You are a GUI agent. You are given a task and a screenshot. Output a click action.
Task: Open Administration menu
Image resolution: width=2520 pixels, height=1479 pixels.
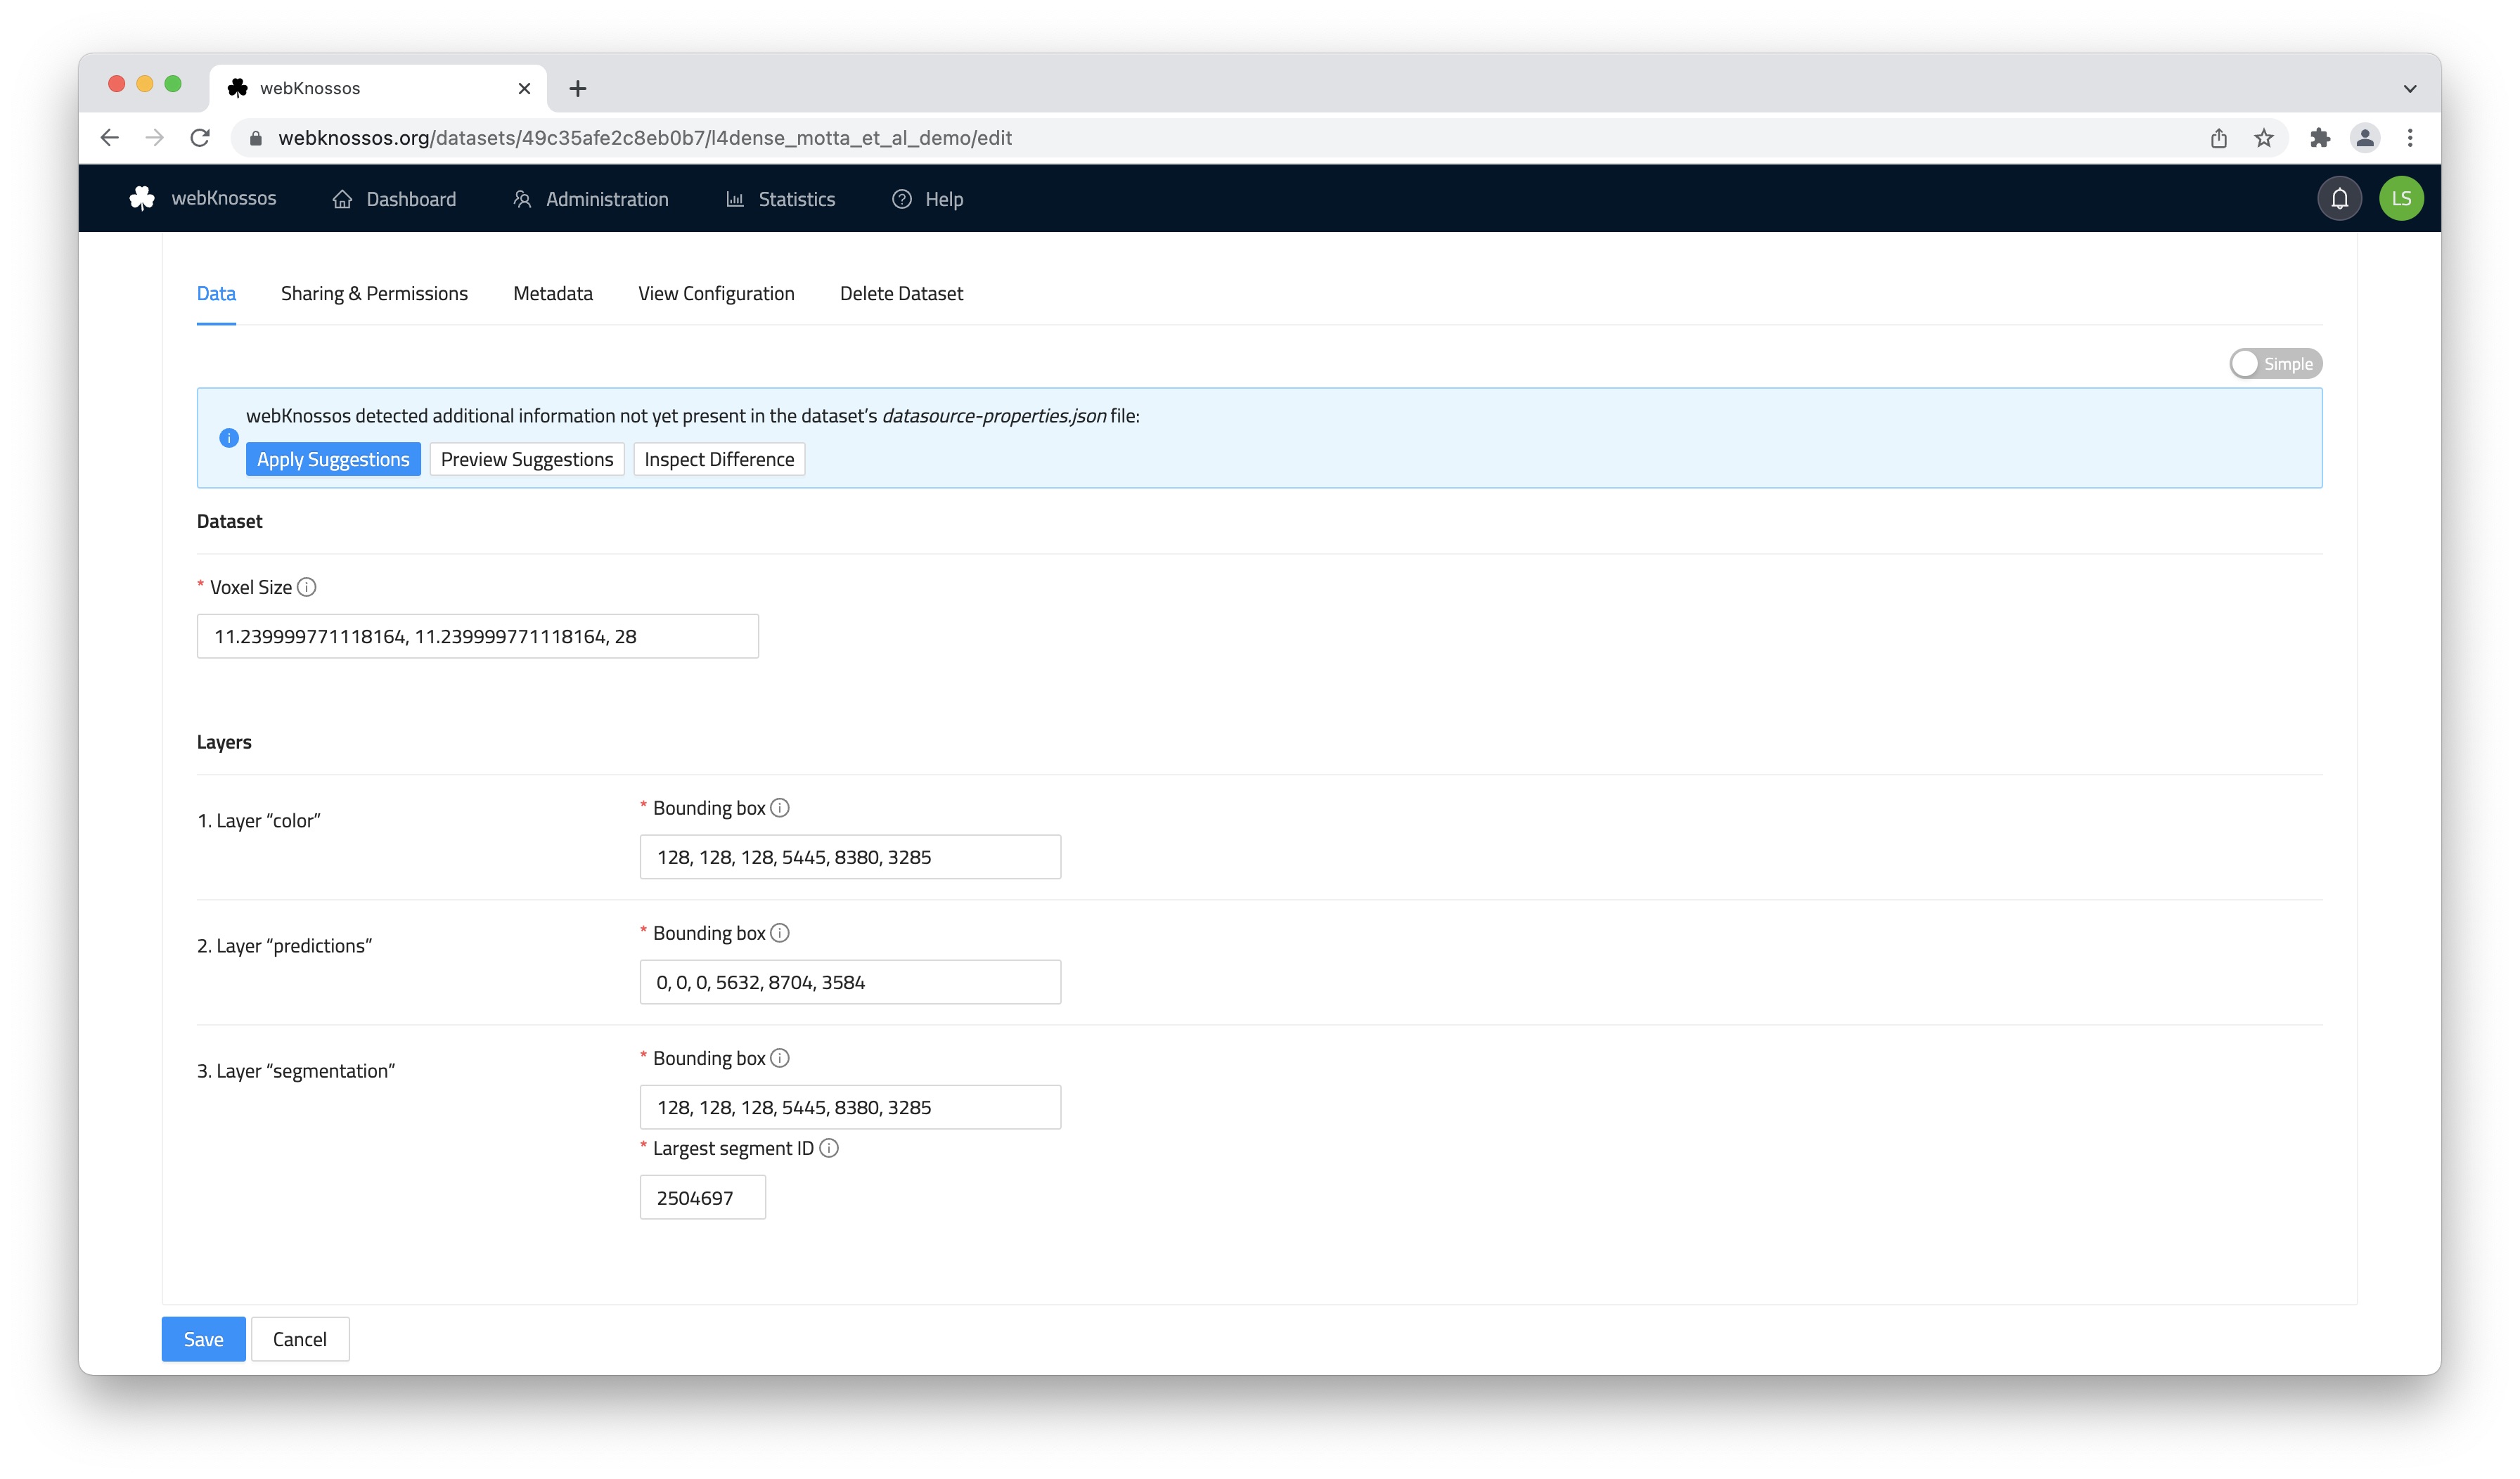pos(590,199)
